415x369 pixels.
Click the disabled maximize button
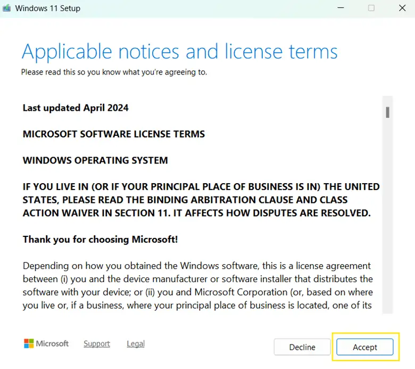(371, 8)
